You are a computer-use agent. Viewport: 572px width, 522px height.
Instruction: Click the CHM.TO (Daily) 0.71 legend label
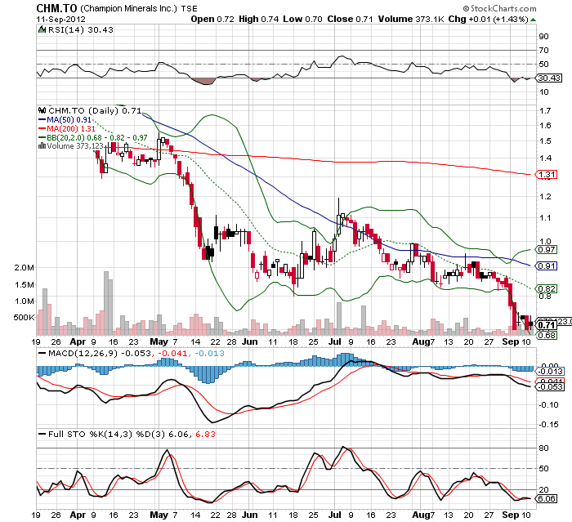pos(95,110)
